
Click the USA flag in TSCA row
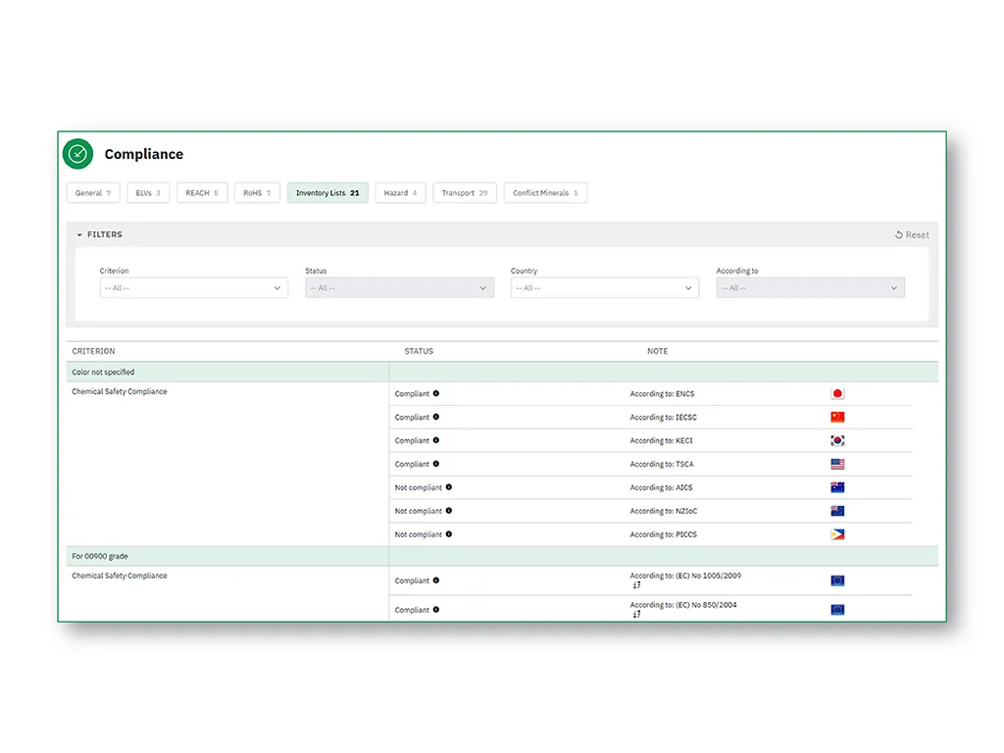click(837, 464)
